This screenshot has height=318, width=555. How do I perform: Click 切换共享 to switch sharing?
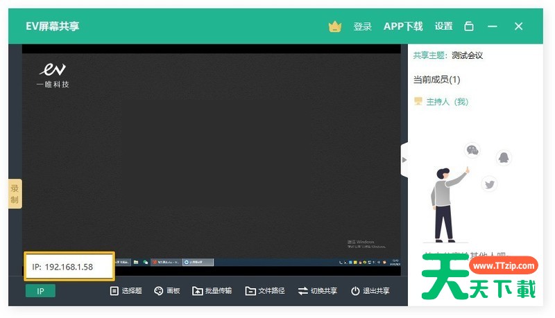pos(318,291)
